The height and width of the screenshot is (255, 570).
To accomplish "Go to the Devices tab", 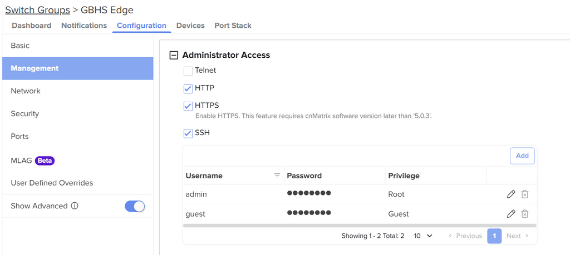I will tap(190, 26).
